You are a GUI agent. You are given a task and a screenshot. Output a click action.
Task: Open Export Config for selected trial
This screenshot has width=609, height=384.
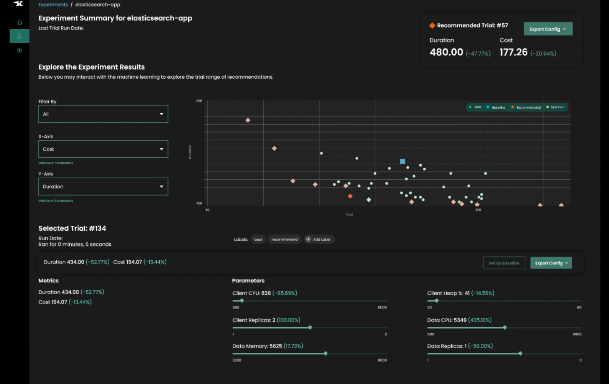[x=551, y=263]
